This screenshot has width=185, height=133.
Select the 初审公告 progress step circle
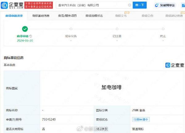coord(71,29)
